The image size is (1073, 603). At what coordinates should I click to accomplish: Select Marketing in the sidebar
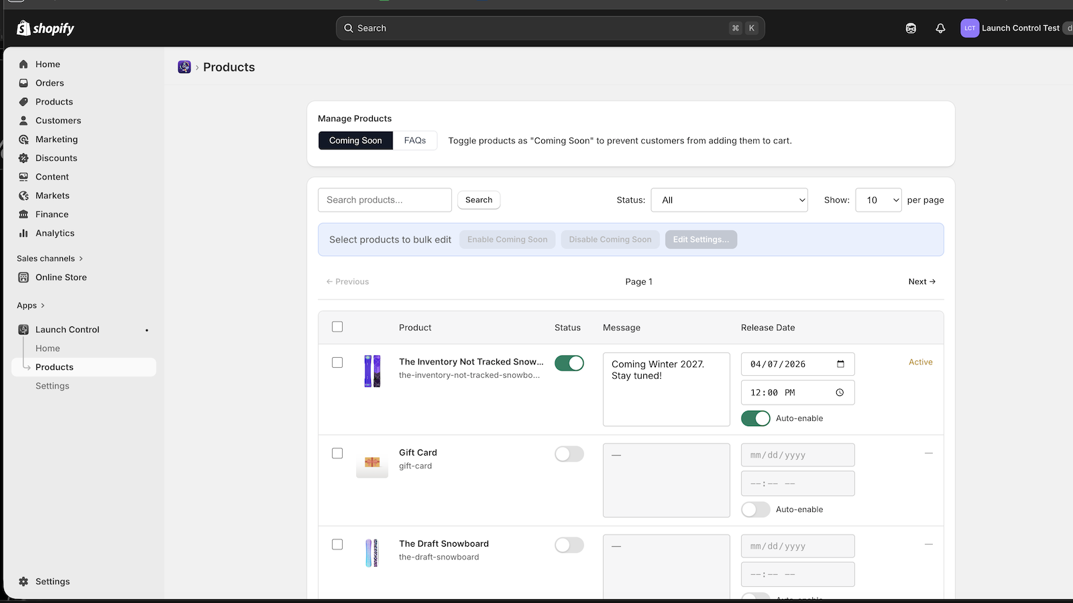point(56,139)
